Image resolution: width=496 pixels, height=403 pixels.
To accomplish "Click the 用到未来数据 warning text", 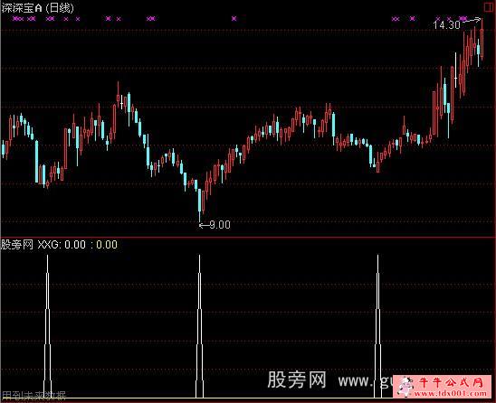I will click(x=33, y=395).
